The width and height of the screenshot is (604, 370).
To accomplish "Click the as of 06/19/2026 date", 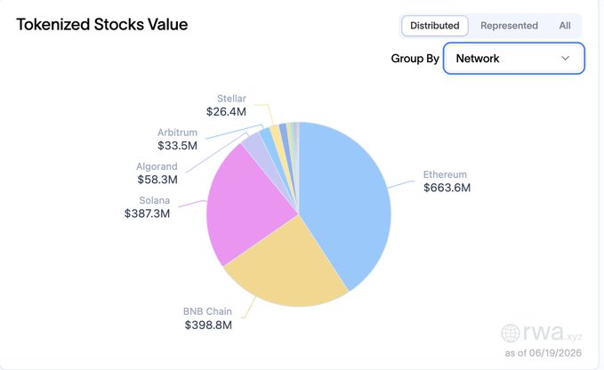I will (x=544, y=353).
